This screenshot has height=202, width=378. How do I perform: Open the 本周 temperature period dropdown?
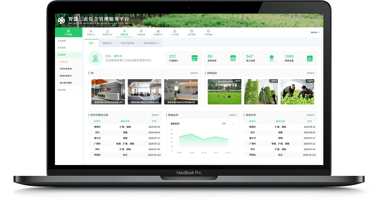tap(227, 124)
